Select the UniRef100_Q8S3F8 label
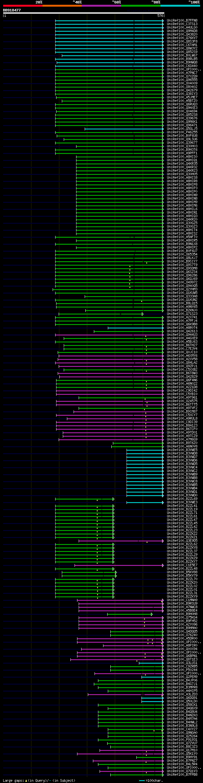203x783 pixels. [x=182, y=41]
